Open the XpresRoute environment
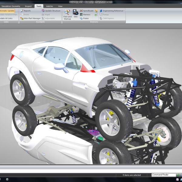The height and width of the screenshot is (182, 182). point(87,11)
